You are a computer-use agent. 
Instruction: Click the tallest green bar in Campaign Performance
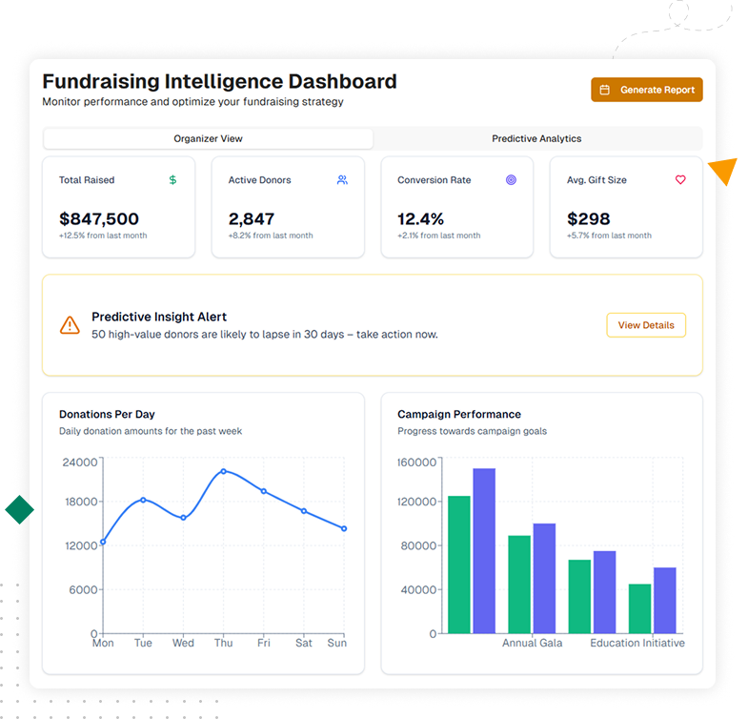pos(459,564)
